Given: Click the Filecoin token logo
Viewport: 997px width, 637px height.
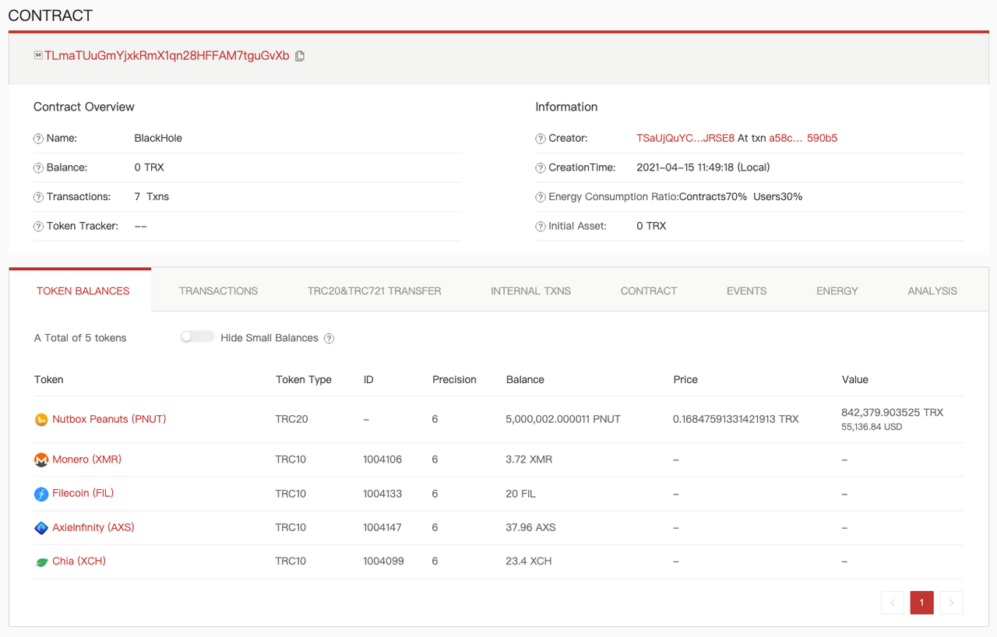Looking at the screenshot, I should click(x=41, y=494).
